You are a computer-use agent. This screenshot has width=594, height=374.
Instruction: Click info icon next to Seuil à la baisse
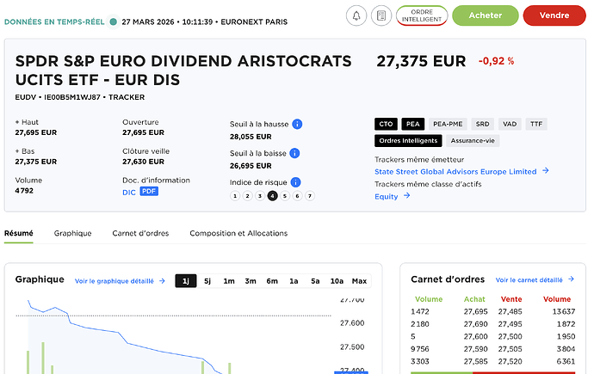tap(294, 153)
